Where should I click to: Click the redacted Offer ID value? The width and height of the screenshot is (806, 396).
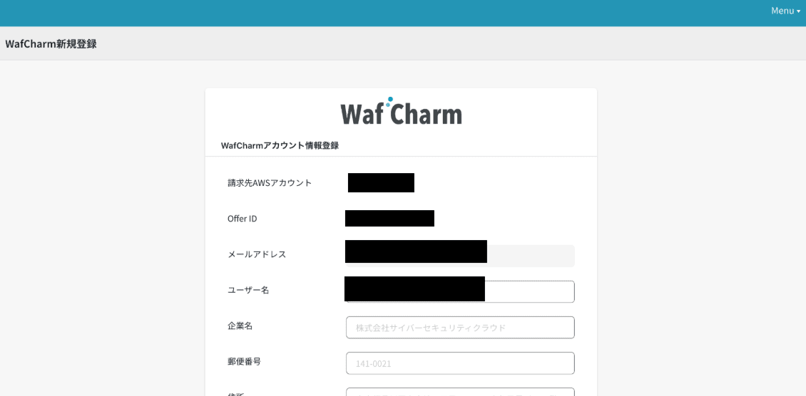pos(389,219)
